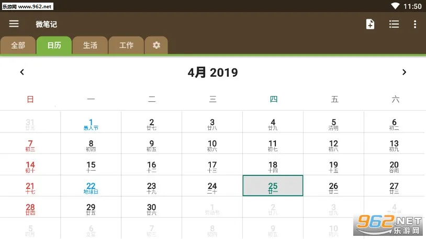This screenshot has width=426, height=239.
Task: Tap the Wi-Fi status icon
Action: point(395,6)
